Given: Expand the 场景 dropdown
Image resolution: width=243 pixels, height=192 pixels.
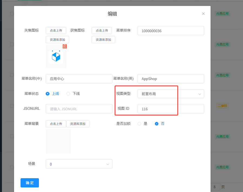Looking at the screenshot, I should tap(79, 164).
